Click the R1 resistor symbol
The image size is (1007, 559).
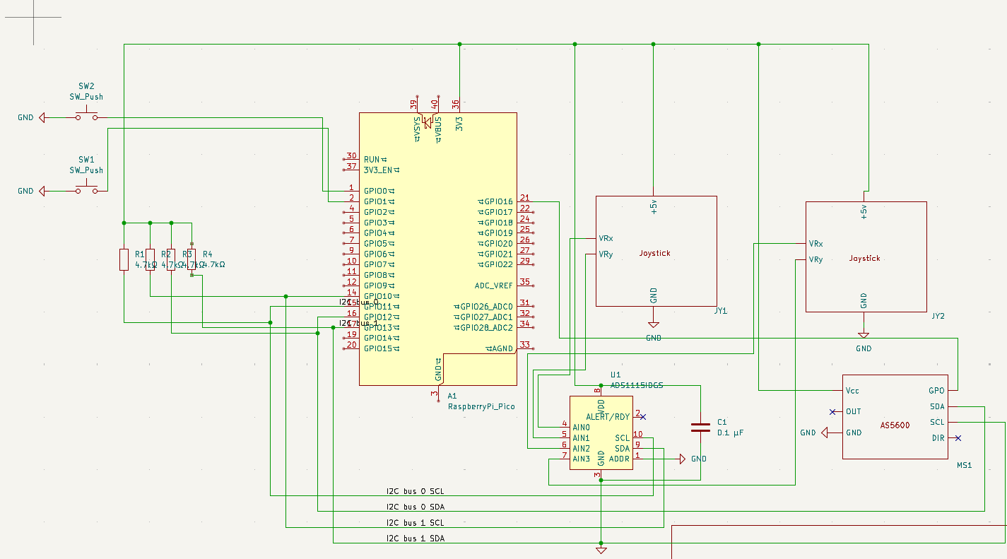124,259
